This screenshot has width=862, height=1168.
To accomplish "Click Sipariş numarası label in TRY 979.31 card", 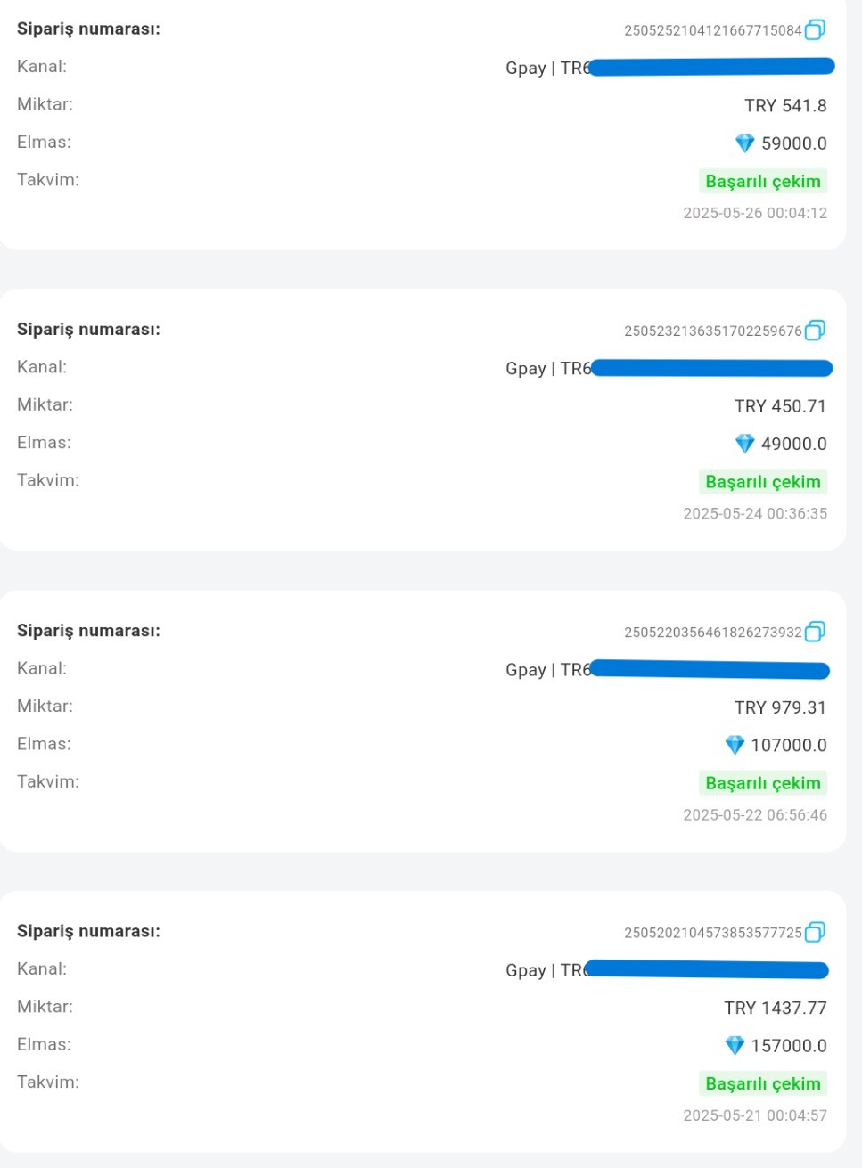I will tap(88, 631).
